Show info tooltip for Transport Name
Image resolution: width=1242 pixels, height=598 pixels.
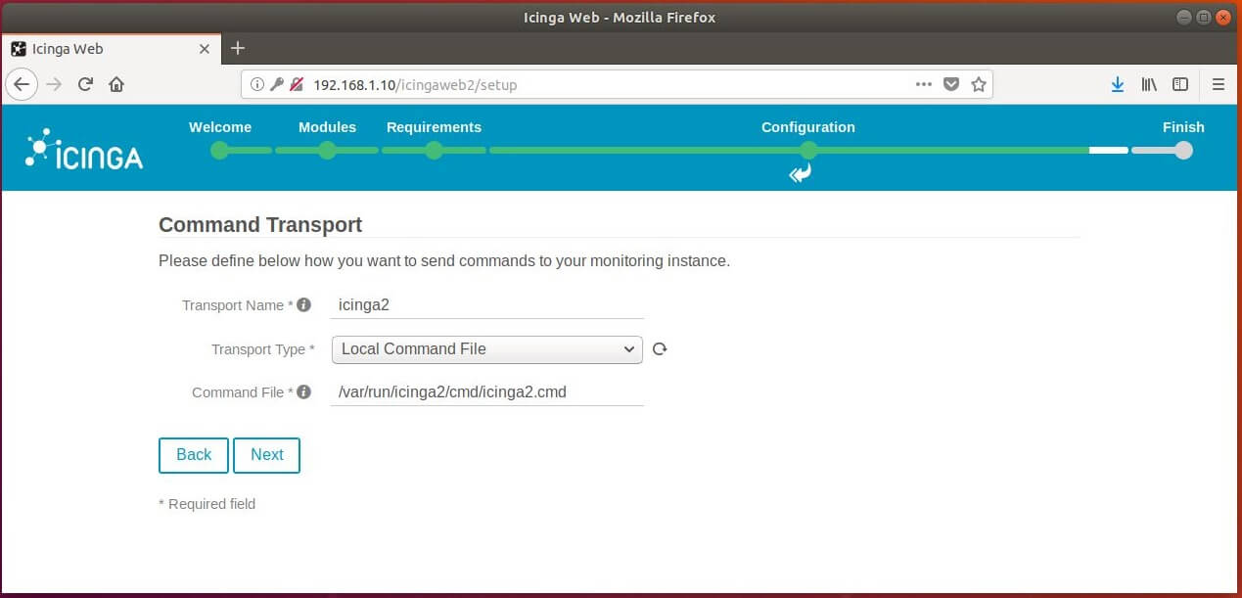coord(303,304)
